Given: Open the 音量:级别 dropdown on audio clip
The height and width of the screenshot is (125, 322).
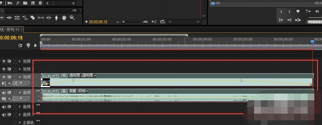Looking at the screenshot, I should (x=79, y=91).
